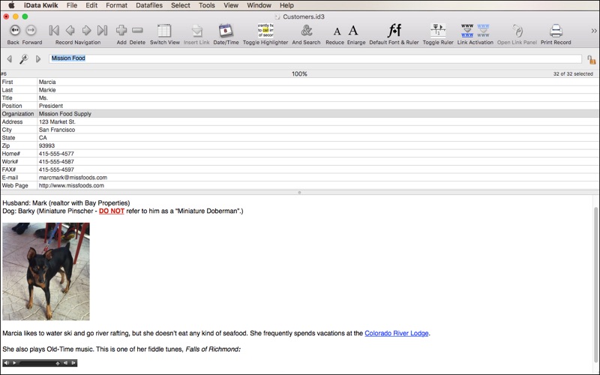600x375 pixels.
Task: Open search options magnifier dropdown
Action: click(24, 59)
